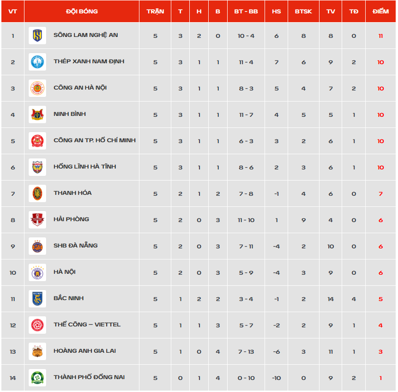The width and height of the screenshot is (398, 392).
Task: Open the Thép Xanh Nam Định team crest
Action: coord(37,62)
